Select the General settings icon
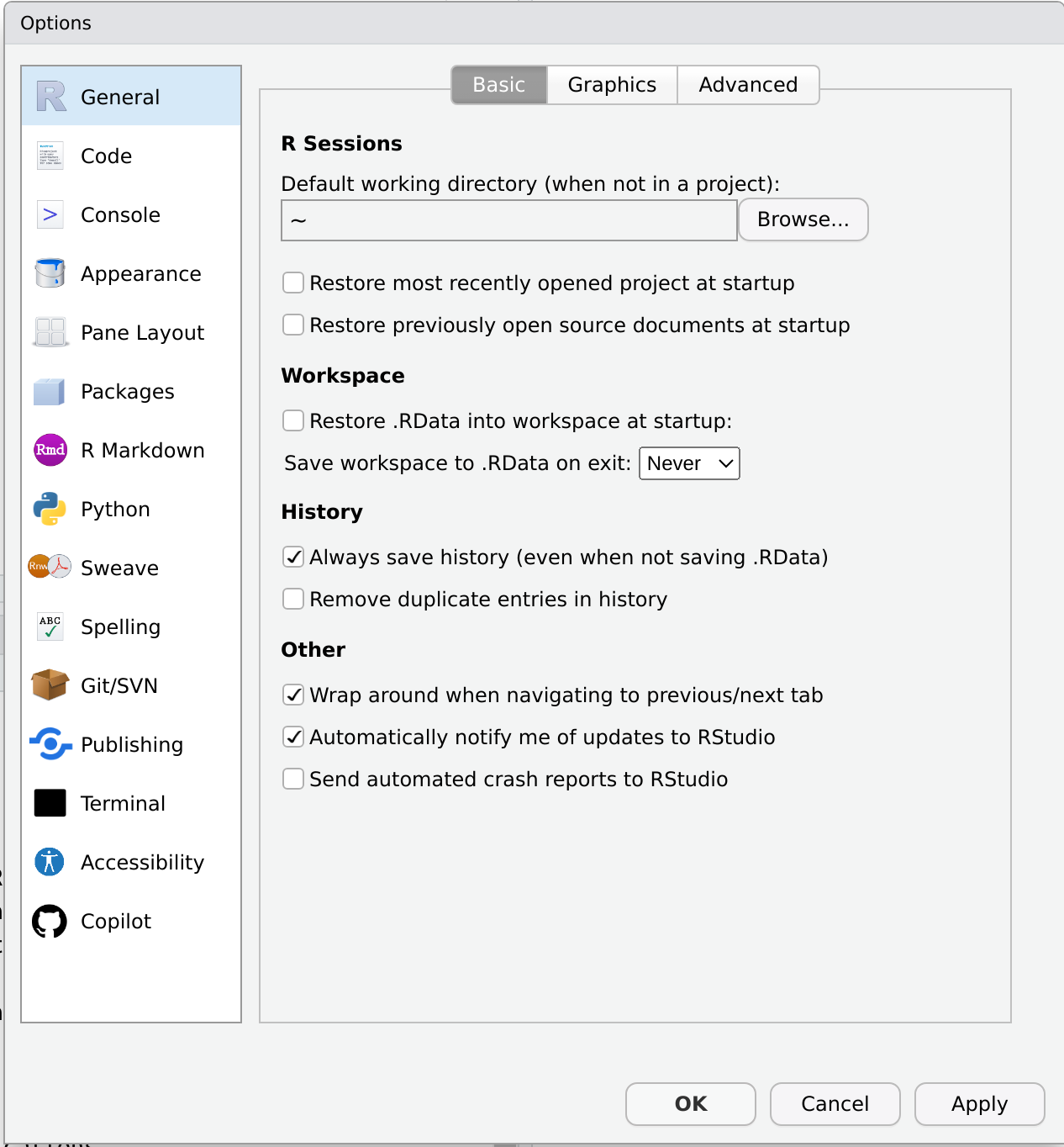1064x1147 pixels. point(50,96)
